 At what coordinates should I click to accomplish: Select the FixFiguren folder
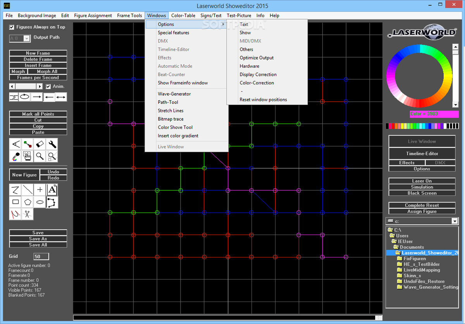tap(415, 259)
